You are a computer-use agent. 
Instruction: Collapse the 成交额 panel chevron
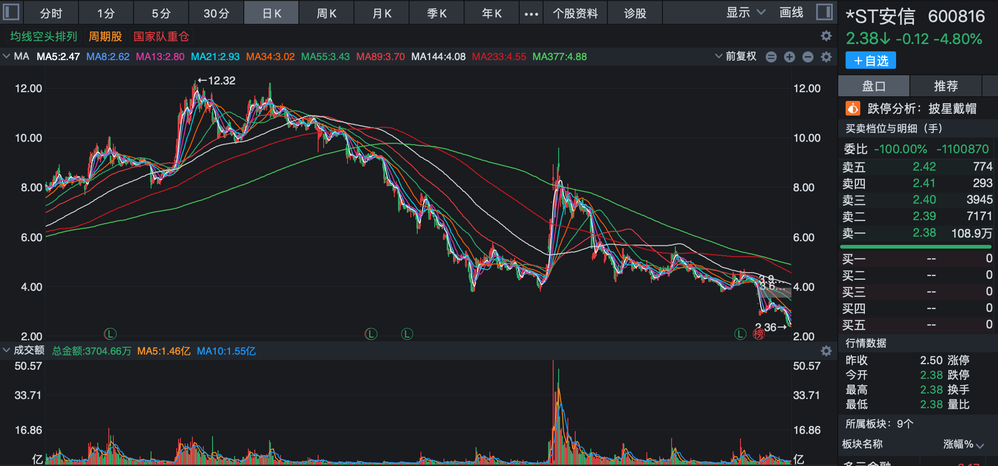point(6,350)
